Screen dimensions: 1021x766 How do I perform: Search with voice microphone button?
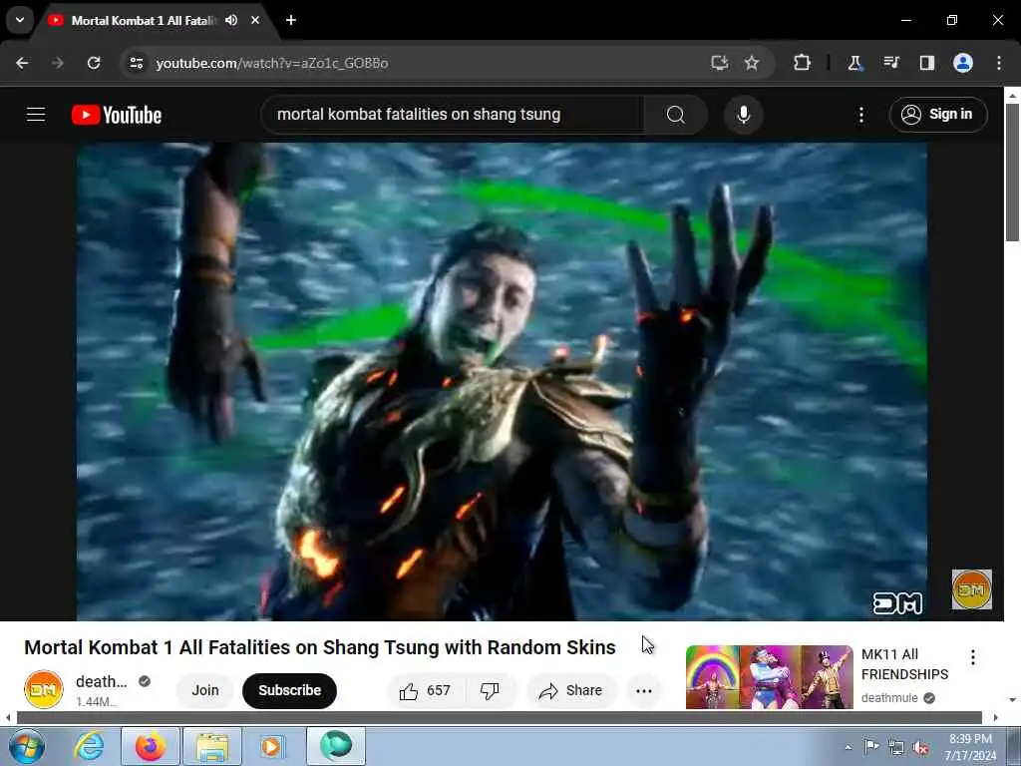click(x=743, y=115)
